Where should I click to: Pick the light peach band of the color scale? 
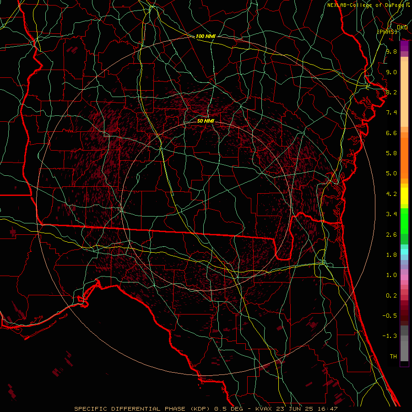point(404,94)
